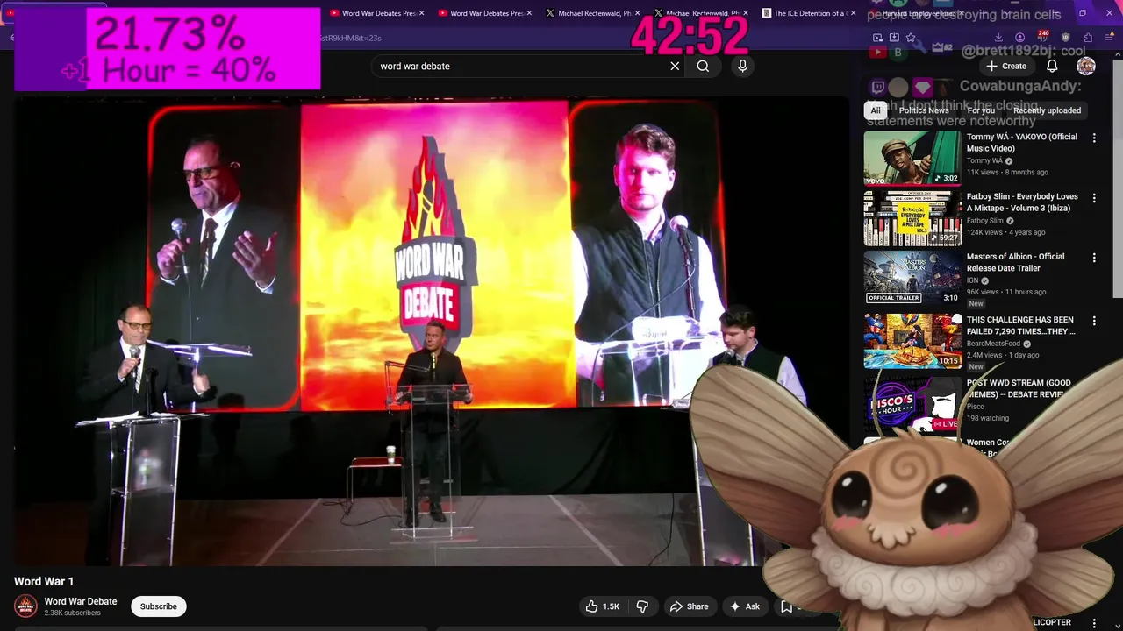Image resolution: width=1123 pixels, height=631 pixels.
Task: Close The ICE Detention browser tab
Action: pos(855,13)
